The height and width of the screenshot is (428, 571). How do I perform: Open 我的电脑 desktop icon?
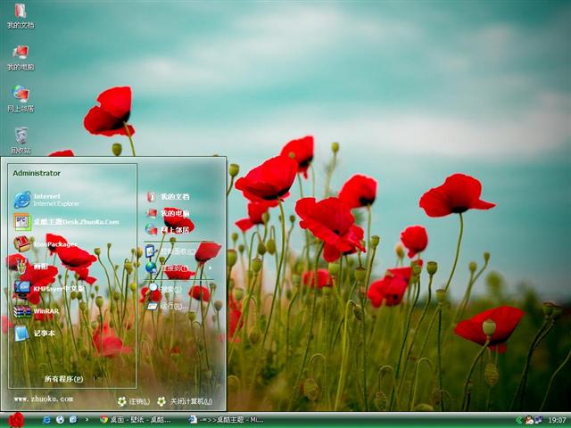pos(20,56)
